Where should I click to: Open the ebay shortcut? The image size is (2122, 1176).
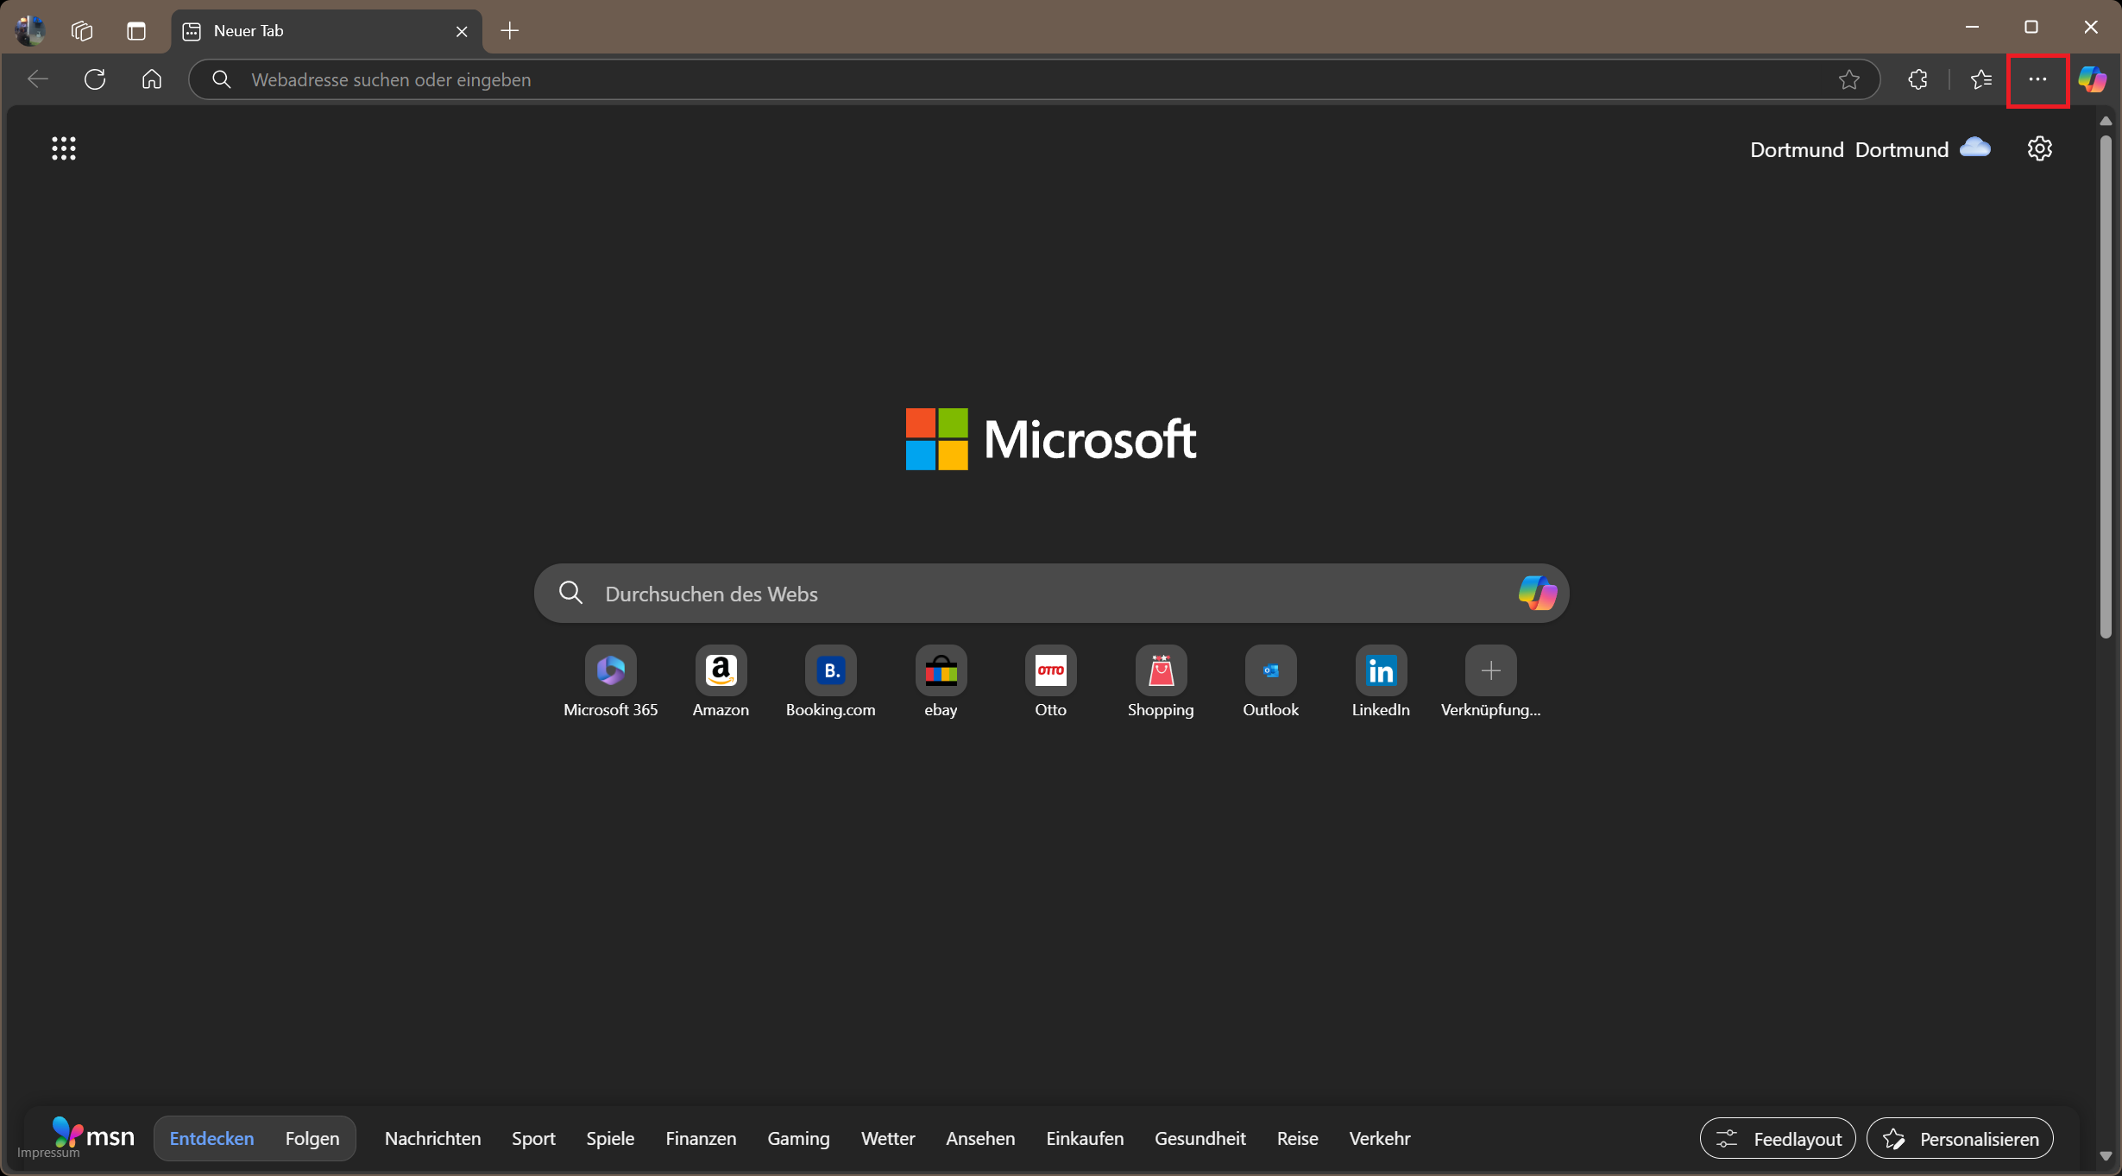[941, 682]
